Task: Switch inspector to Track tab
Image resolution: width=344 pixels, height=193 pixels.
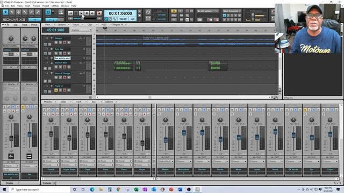Action: click(25, 25)
